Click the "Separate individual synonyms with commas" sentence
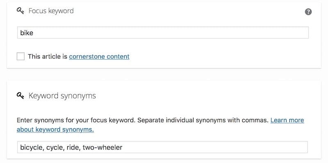The image size is (328, 163). pos(203,121)
